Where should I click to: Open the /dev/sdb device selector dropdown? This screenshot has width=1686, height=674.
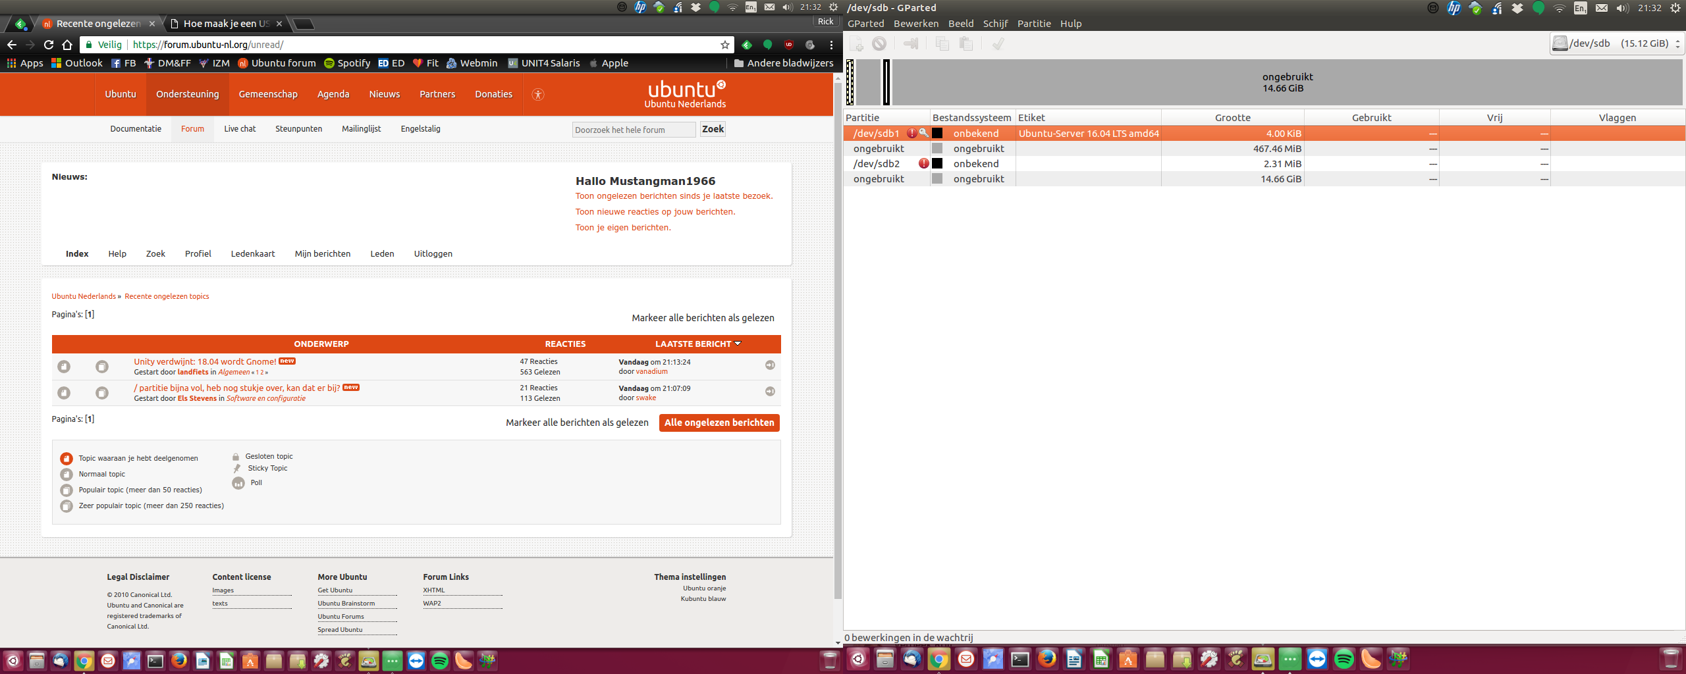click(x=1617, y=44)
